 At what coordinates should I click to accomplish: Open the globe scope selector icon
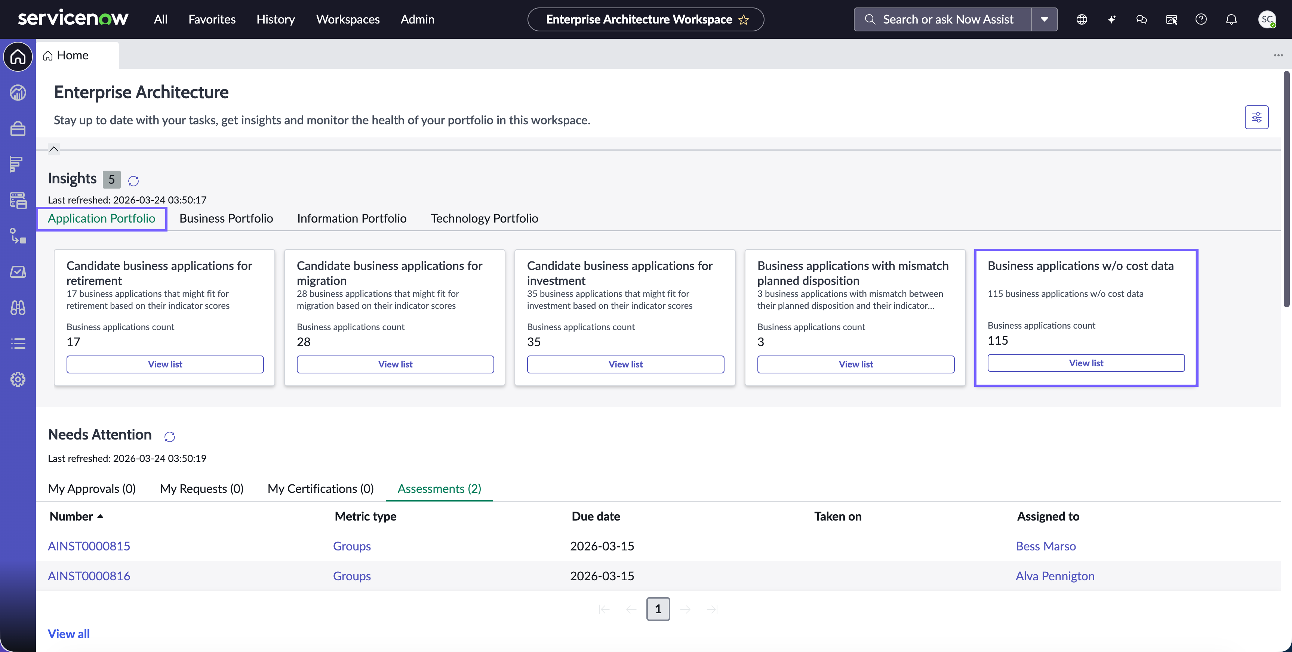coord(1082,19)
